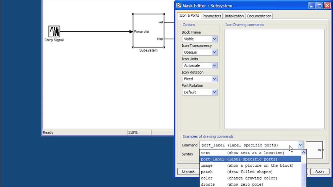The image size is (333, 187).
Task: Click the 110% zoom status field
Action: 139,132
